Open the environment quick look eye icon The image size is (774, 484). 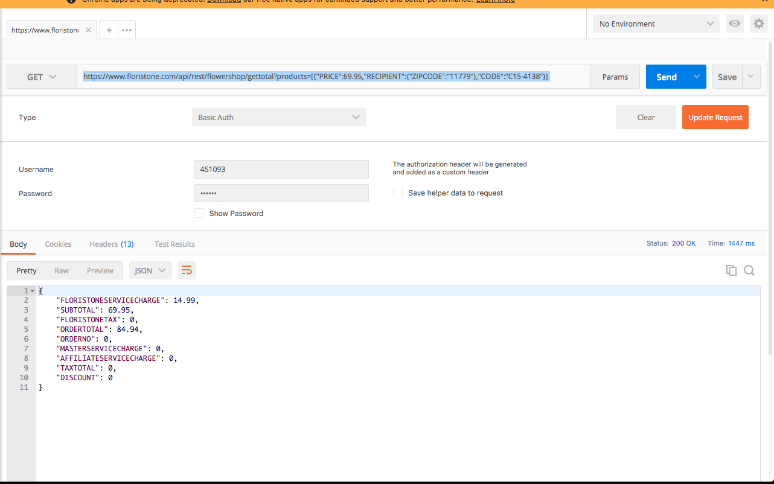[x=735, y=24]
